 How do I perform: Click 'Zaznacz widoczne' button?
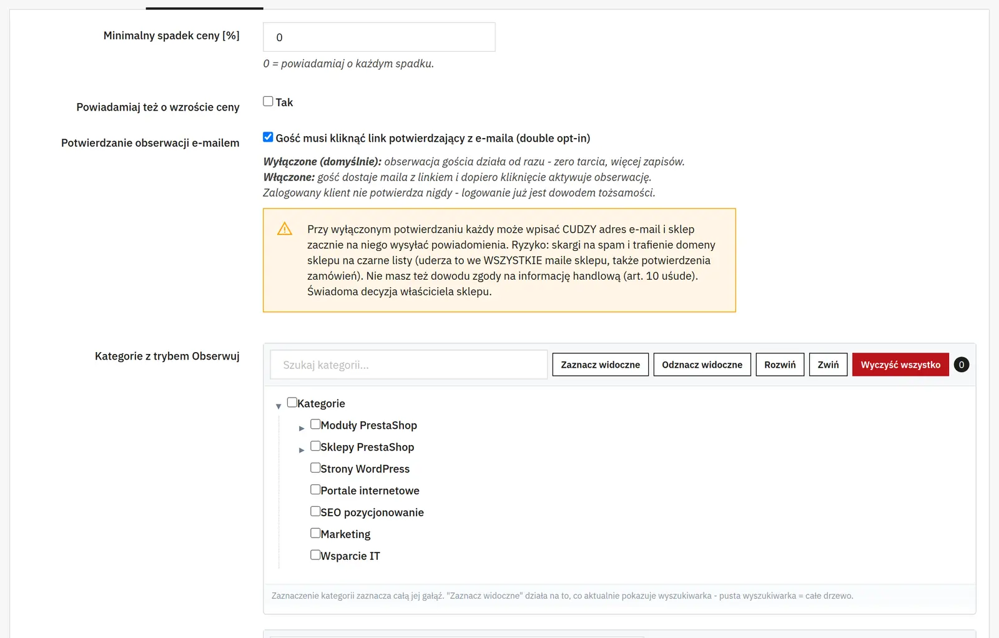tap(601, 365)
